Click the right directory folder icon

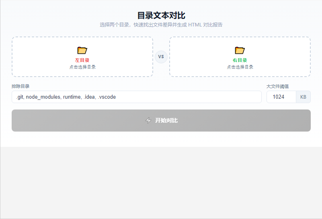pyautogui.click(x=240, y=51)
